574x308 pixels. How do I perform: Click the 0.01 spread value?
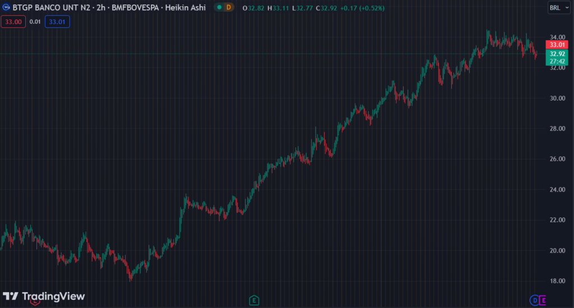click(x=35, y=22)
